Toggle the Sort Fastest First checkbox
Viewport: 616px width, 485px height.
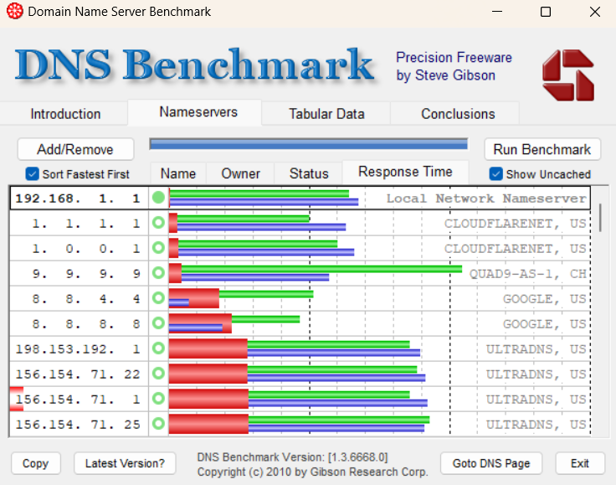click(x=32, y=173)
